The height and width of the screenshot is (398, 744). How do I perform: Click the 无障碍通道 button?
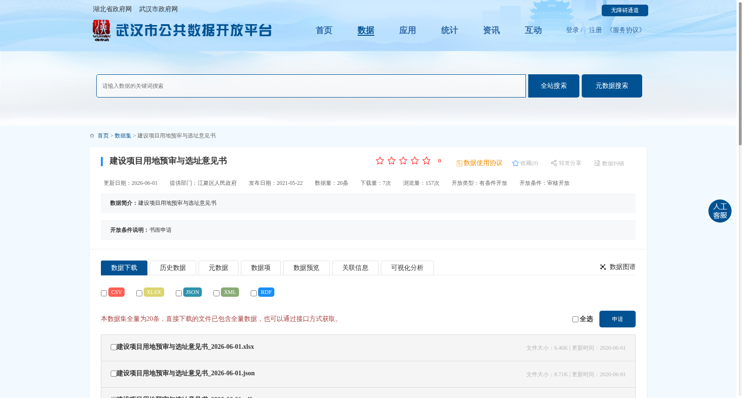pos(625,10)
